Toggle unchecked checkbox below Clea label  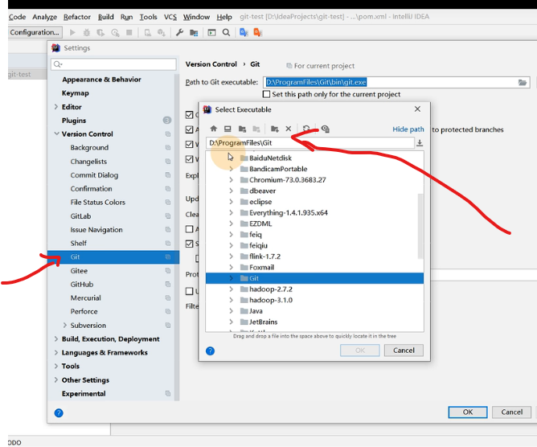pyautogui.click(x=190, y=229)
